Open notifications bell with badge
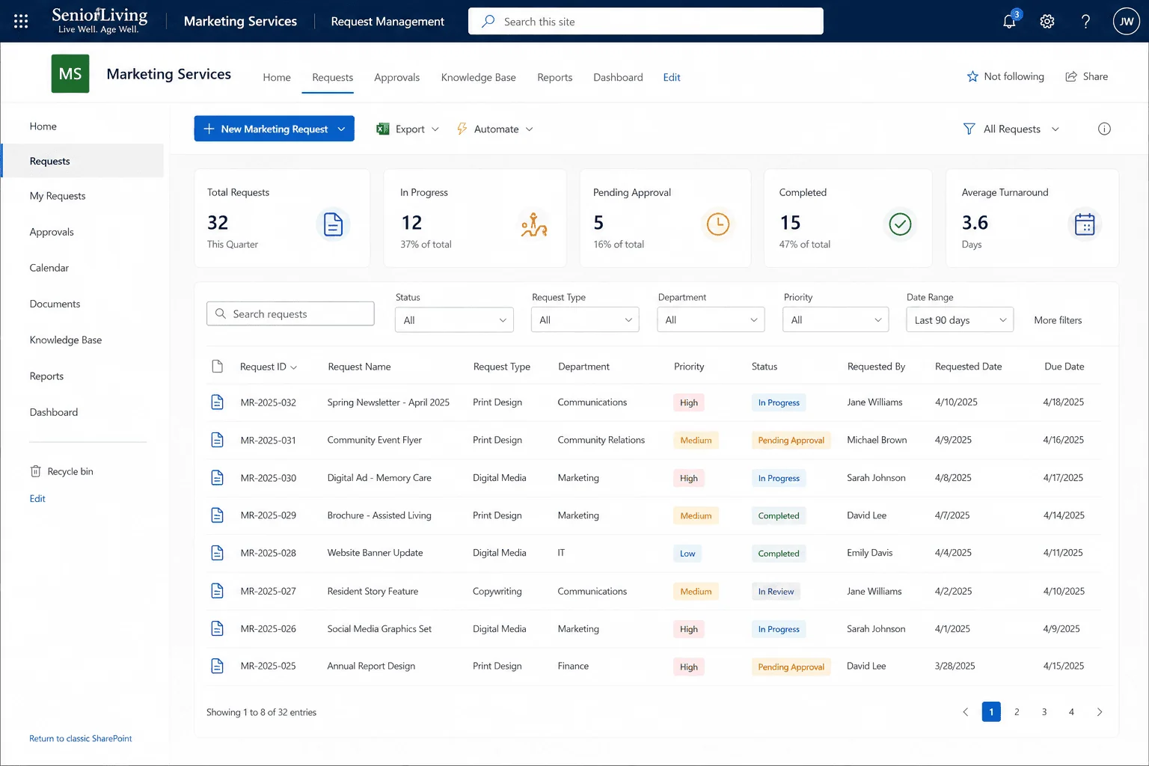The width and height of the screenshot is (1149, 766). coord(1011,20)
